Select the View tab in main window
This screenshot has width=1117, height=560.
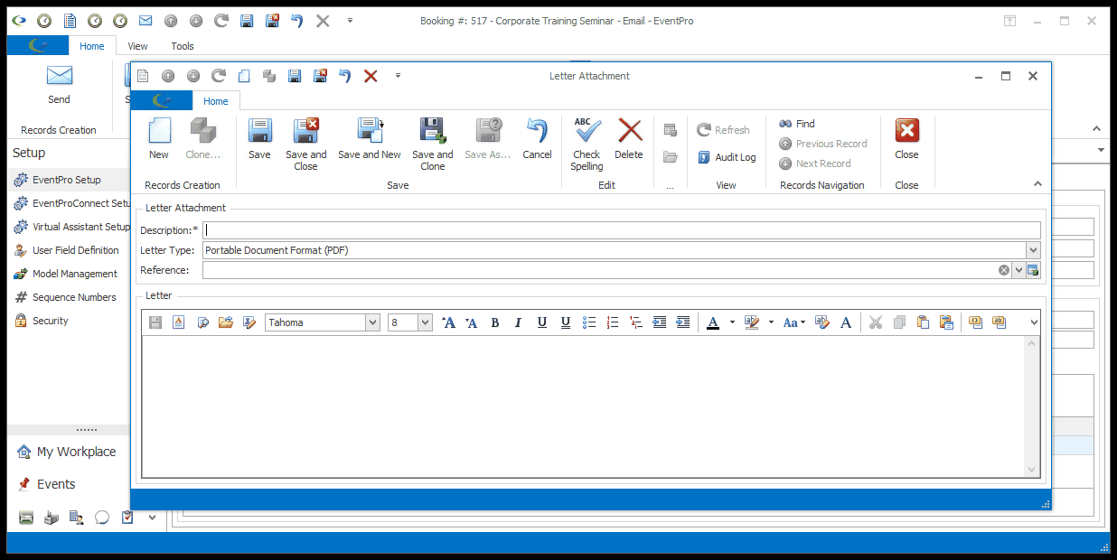click(138, 46)
